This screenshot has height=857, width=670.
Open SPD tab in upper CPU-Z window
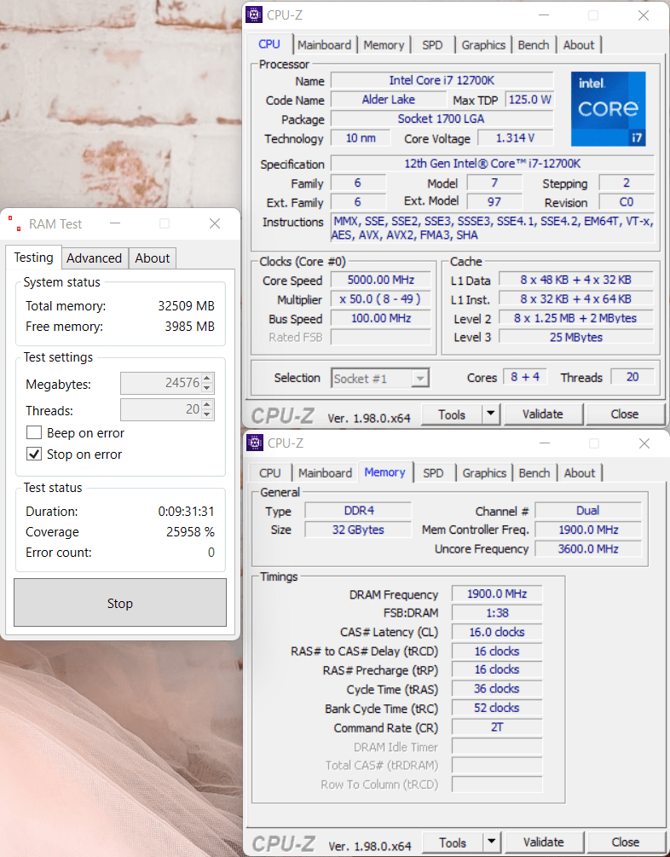[432, 45]
